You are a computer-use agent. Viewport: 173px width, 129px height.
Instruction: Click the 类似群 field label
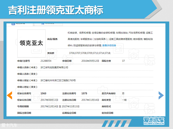(x=51, y=53)
